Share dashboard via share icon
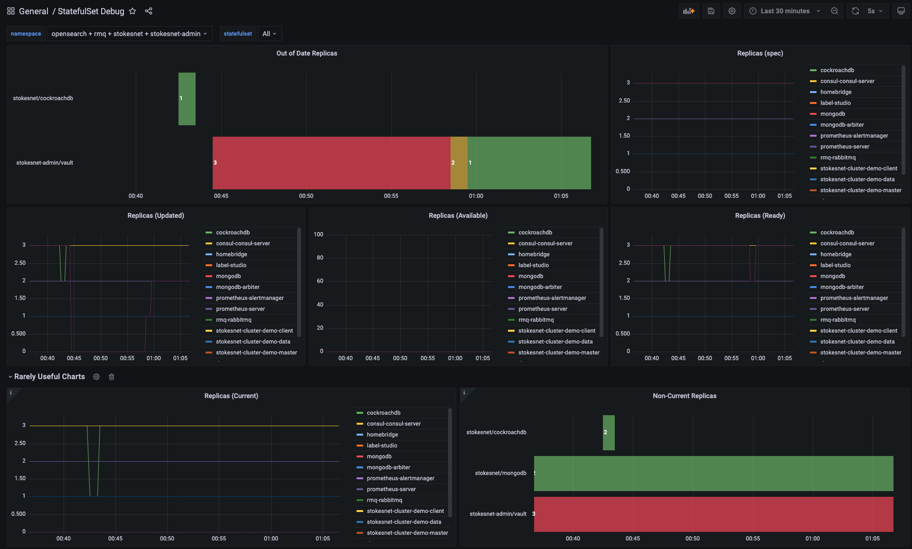The width and height of the screenshot is (912, 549). (149, 11)
